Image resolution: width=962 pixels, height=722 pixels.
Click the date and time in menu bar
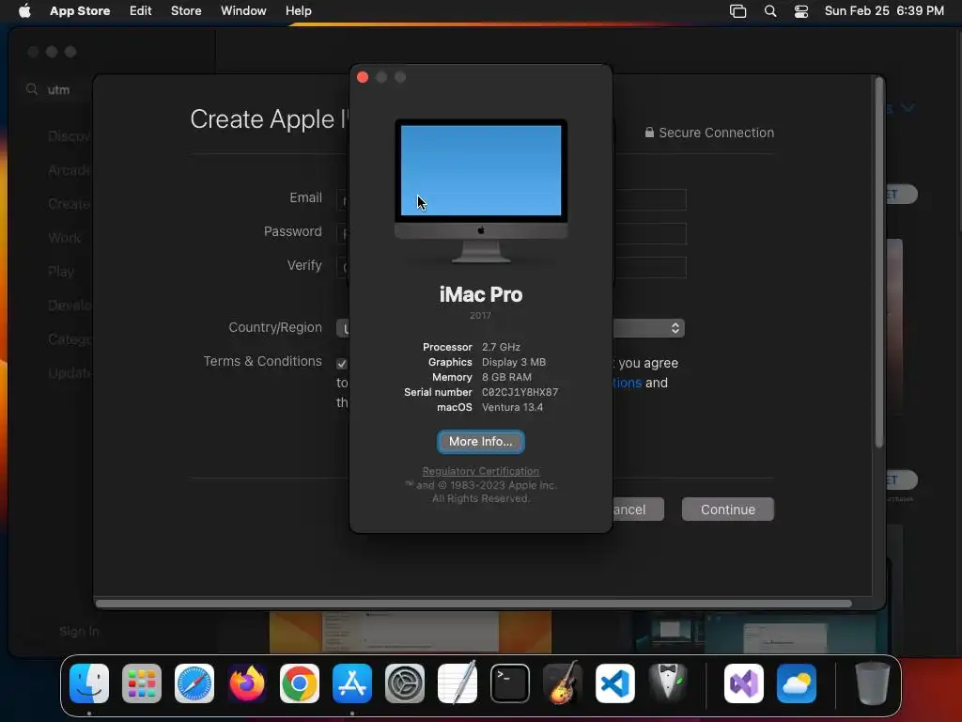[x=884, y=10]
